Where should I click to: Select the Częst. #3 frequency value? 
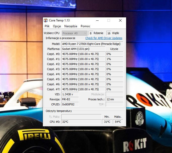[83, 69]
